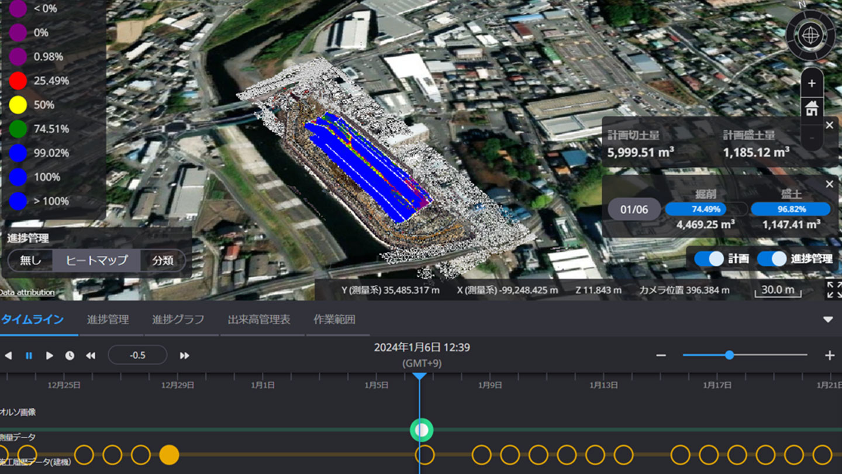This screenshot has width=842, height=474.
Task: Play the timeline forward
Action: coord(50,355)
